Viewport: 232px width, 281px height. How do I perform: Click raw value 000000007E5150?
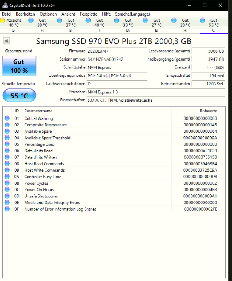pos(200,157)
